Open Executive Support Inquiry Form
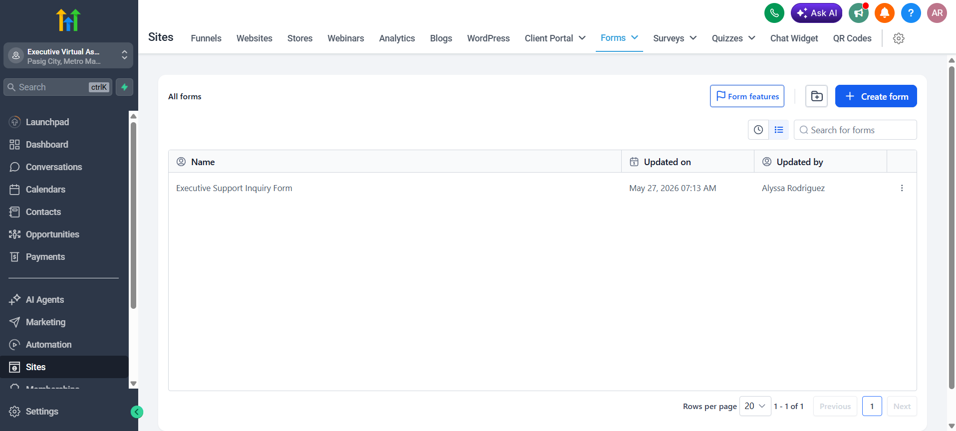The image size is (956, 431). 234,188
